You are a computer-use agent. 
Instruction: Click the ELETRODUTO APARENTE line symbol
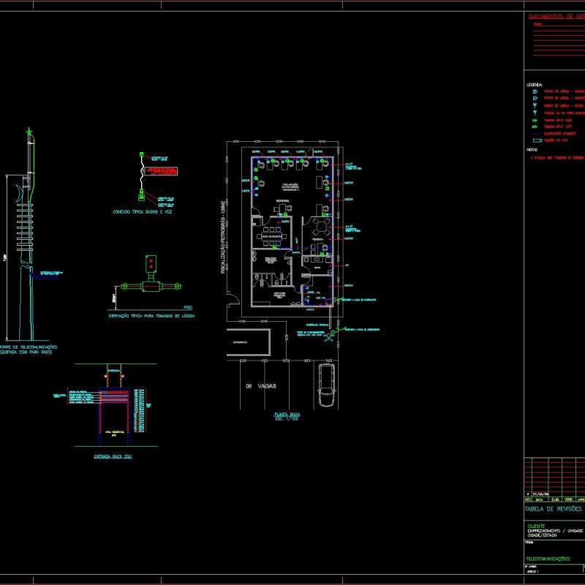coord(535,133)
